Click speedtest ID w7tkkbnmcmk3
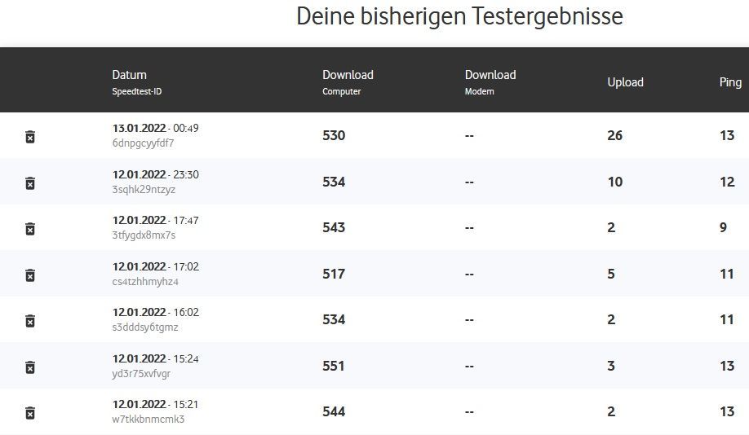Screen dimensions: 749x435 pyautogui.click(x=148, y=420)
